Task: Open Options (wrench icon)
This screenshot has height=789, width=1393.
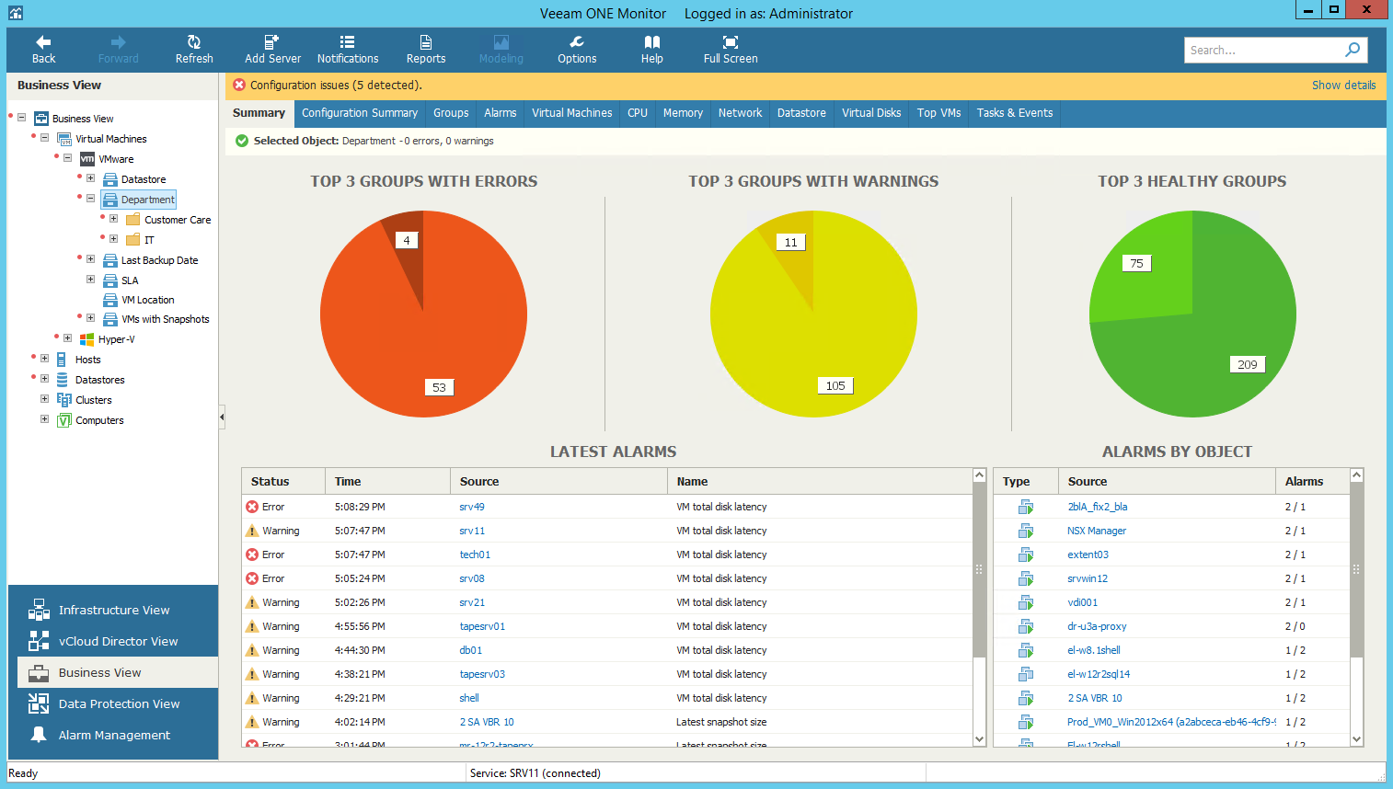Action: 577,50
